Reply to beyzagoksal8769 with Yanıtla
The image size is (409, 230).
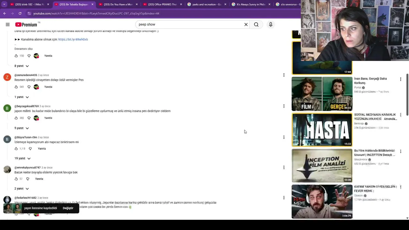48,118
